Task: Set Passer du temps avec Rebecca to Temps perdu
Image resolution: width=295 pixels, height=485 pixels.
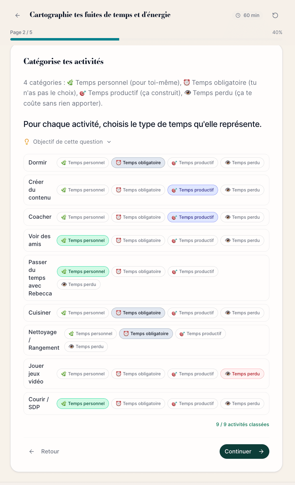Action: [79, 284]
